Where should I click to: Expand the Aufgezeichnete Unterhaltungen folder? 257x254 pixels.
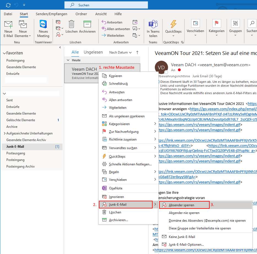(x=5, y=133)
